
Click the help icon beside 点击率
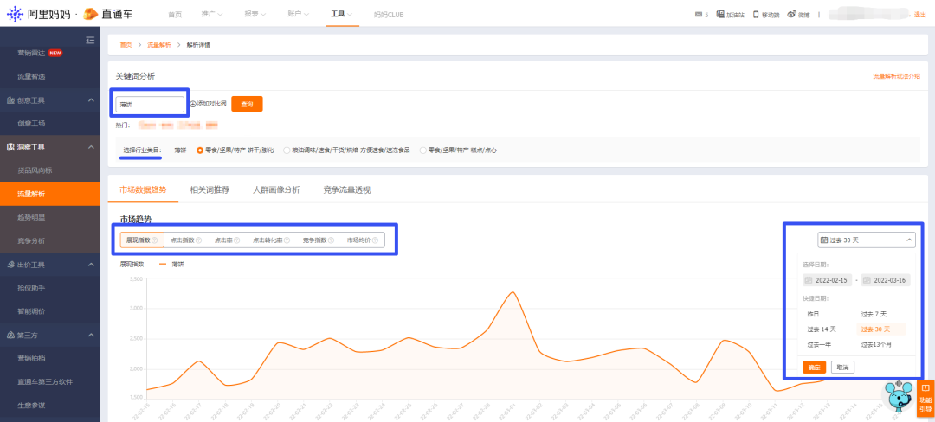236,240
